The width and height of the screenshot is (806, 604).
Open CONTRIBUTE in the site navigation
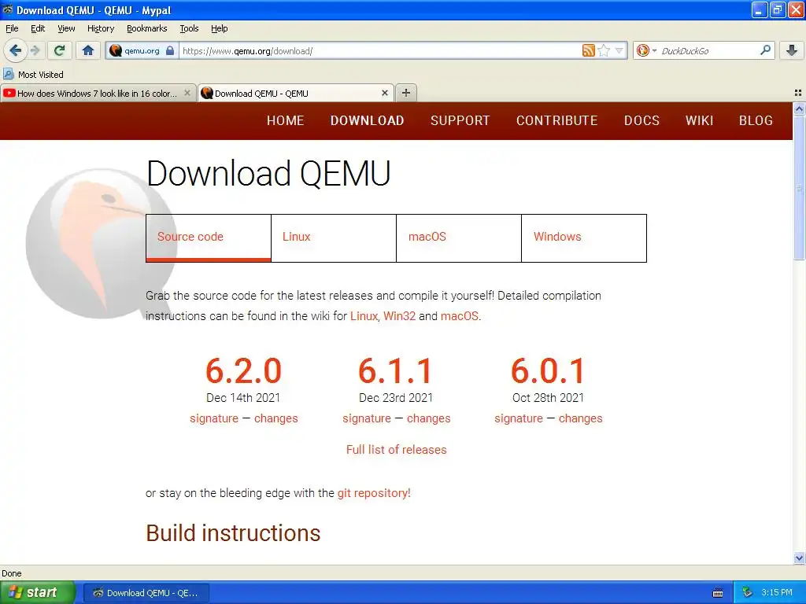(x=556, y=120)
